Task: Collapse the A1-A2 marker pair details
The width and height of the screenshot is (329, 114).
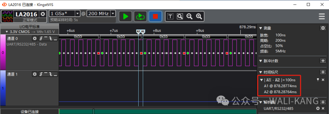Action: click(261, 80)
